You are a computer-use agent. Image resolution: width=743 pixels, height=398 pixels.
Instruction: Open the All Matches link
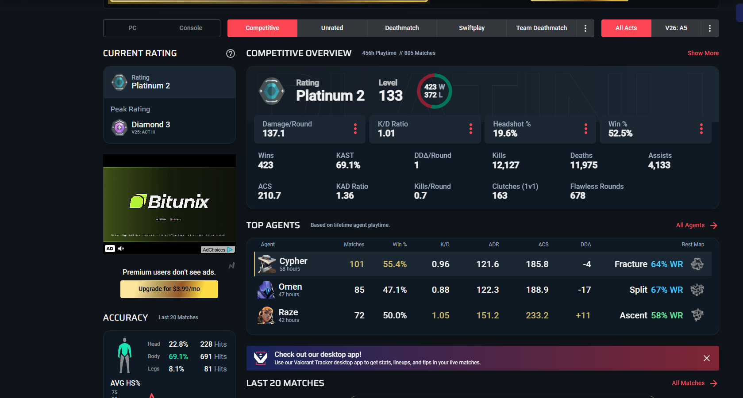click(688, 383)
